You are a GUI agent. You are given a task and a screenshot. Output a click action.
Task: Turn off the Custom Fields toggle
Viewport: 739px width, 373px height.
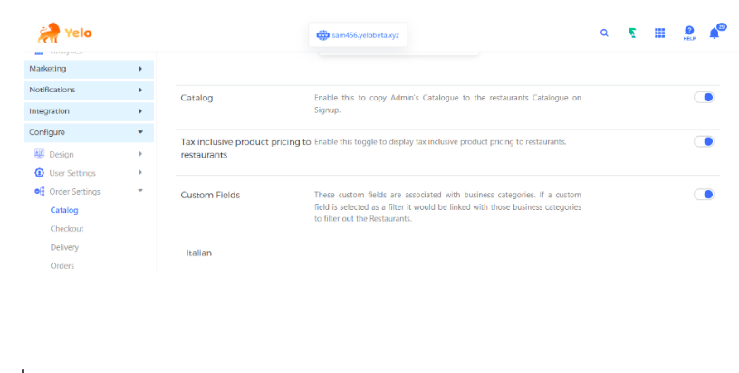click(704, 195)
